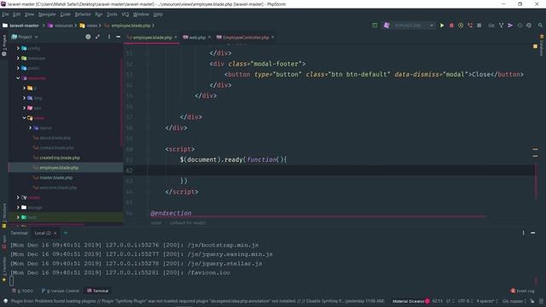Viewport: 546px width, 307px height.
Task: Close the Local (2) terminal tab
Action: pos(55,233)
